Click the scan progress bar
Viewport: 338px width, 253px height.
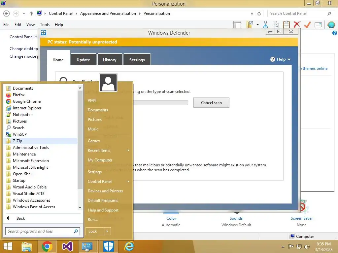pyautogui.click(x=161, y=103)
